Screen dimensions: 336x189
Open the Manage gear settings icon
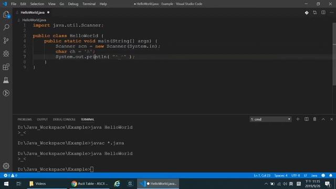point(6,166)
